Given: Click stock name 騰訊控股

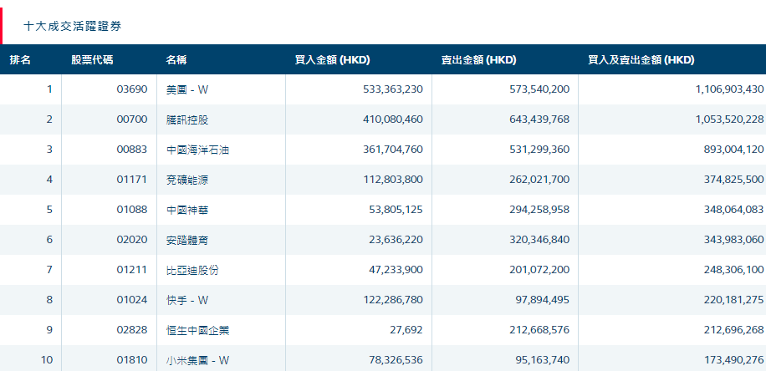Looking at the screenshot, I should click(187, 119).
